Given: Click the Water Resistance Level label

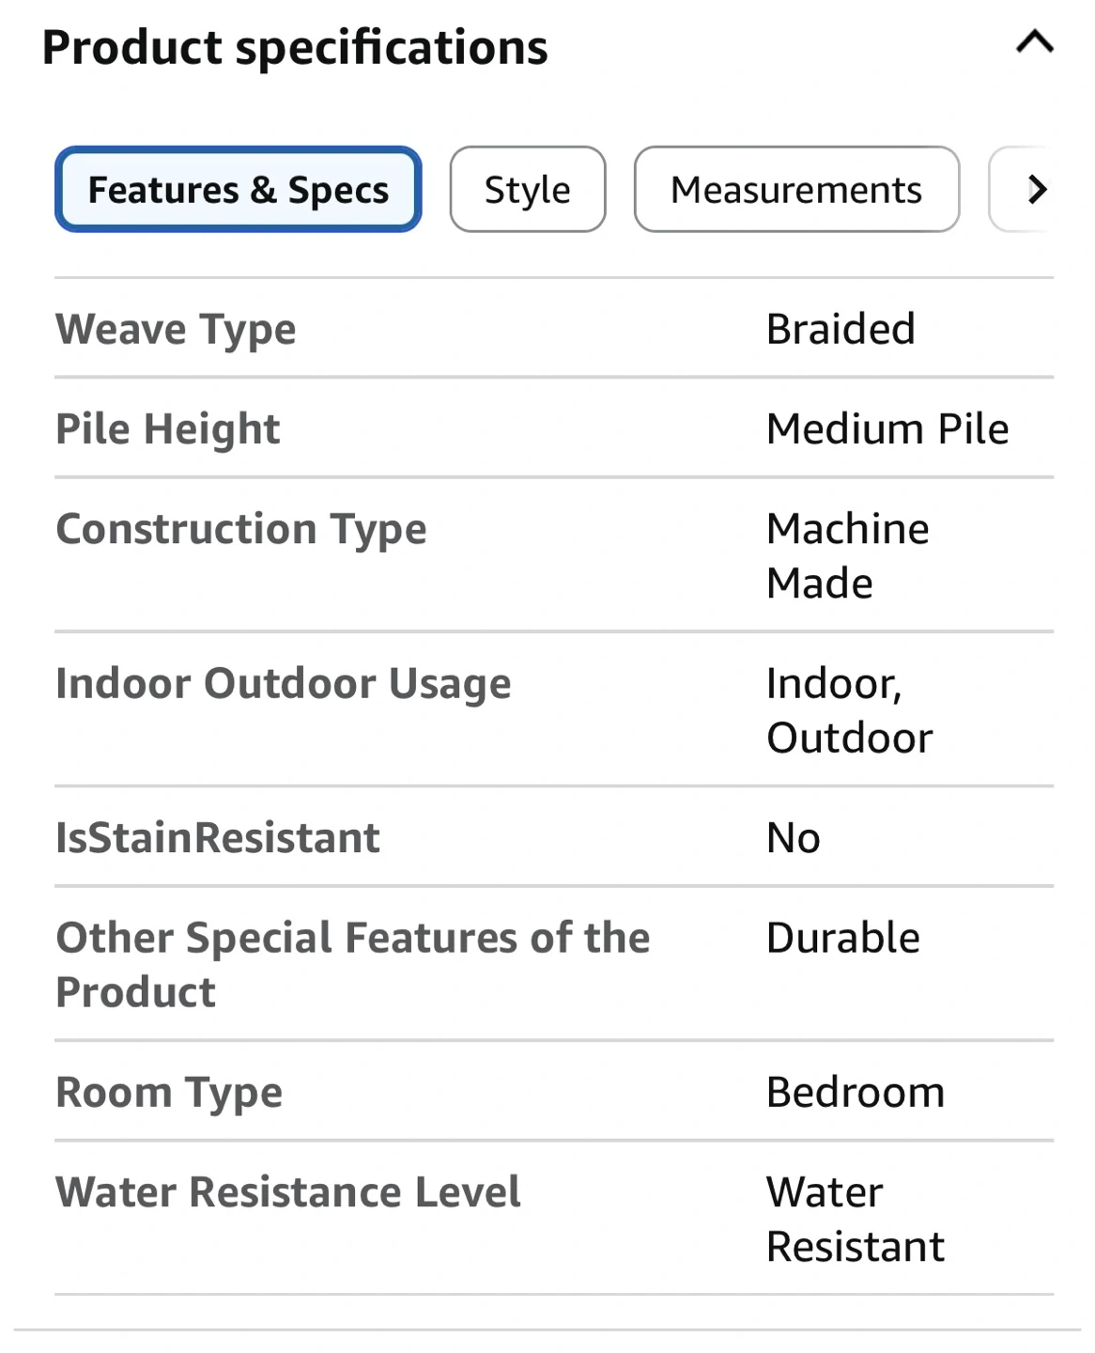Looking at the screenshot, I should pyautogui.click(x=287, y=1192).
